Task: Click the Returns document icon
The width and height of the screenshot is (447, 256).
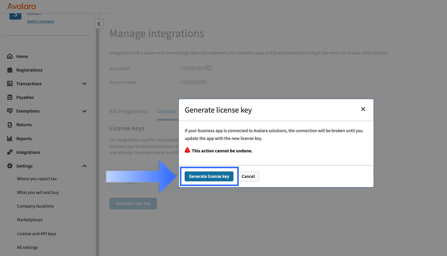Action: coord(10,125)
